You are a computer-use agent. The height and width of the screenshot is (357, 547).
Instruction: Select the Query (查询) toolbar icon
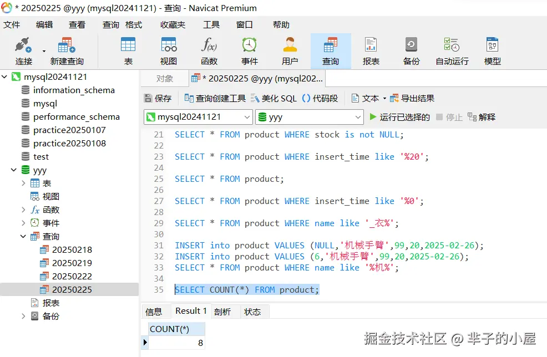330,51
